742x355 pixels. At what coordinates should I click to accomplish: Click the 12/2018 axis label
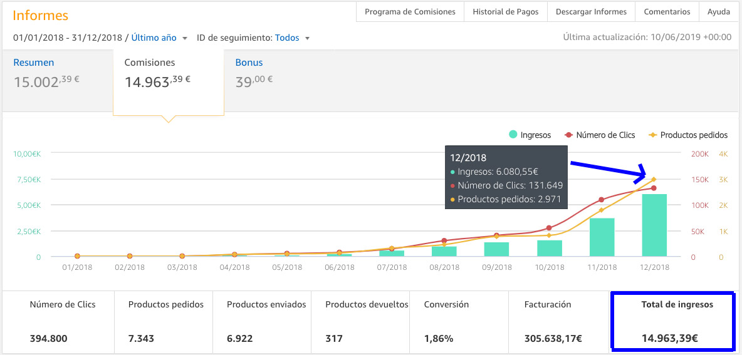[x=654, y=267]
